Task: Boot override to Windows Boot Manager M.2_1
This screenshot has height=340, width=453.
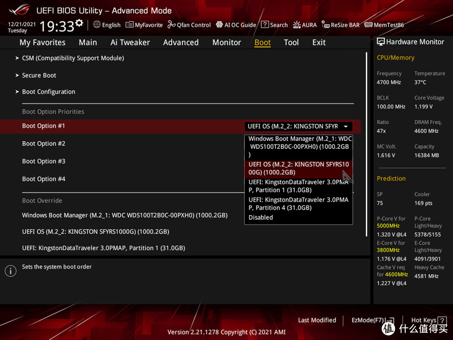Action: tap(125, 215)
